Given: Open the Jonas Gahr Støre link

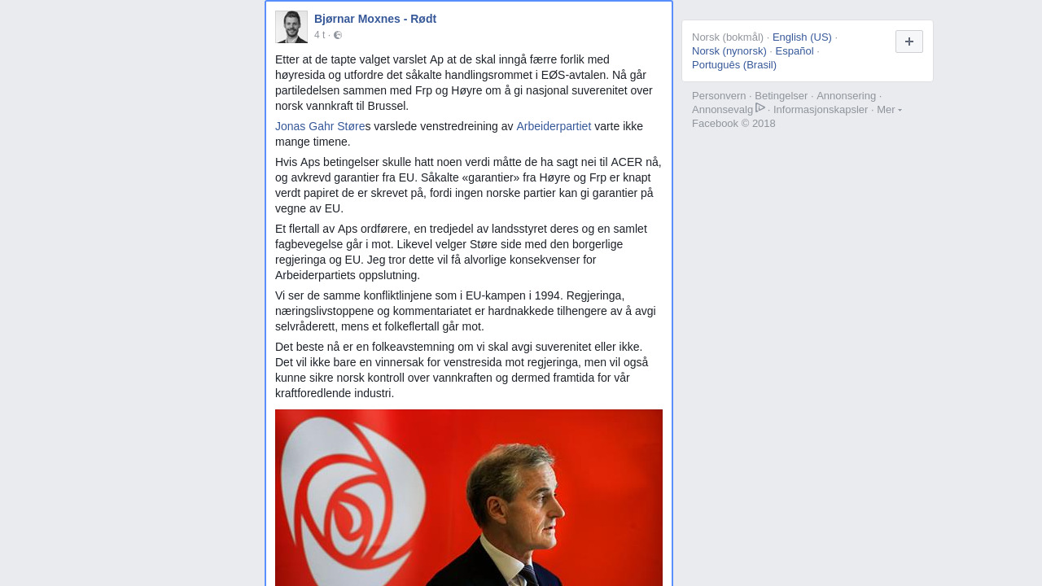Looking at the screenshot, I should click(x=320, y=126).
